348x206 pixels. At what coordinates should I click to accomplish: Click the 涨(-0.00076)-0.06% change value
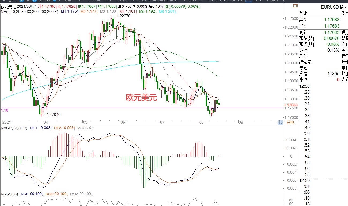pyautogui.click(x=183, y=6)
